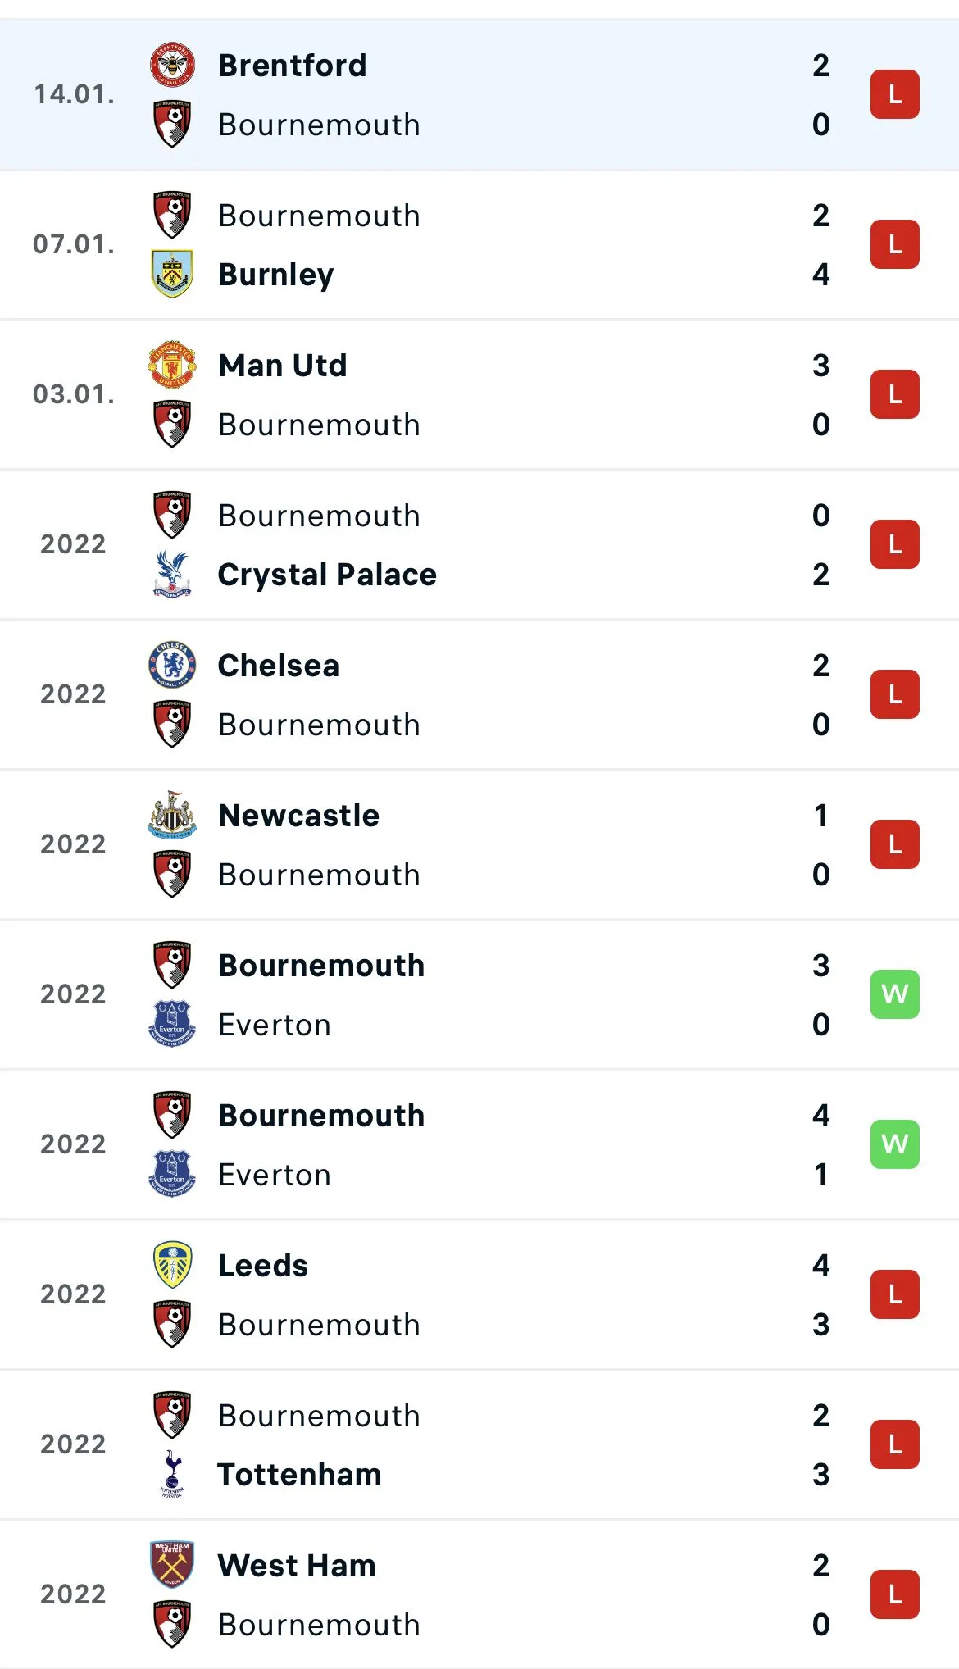Click the W badge for 4-1 Everton win
The height and width of the screenshot is (1669, 959).
[894, 1144]
